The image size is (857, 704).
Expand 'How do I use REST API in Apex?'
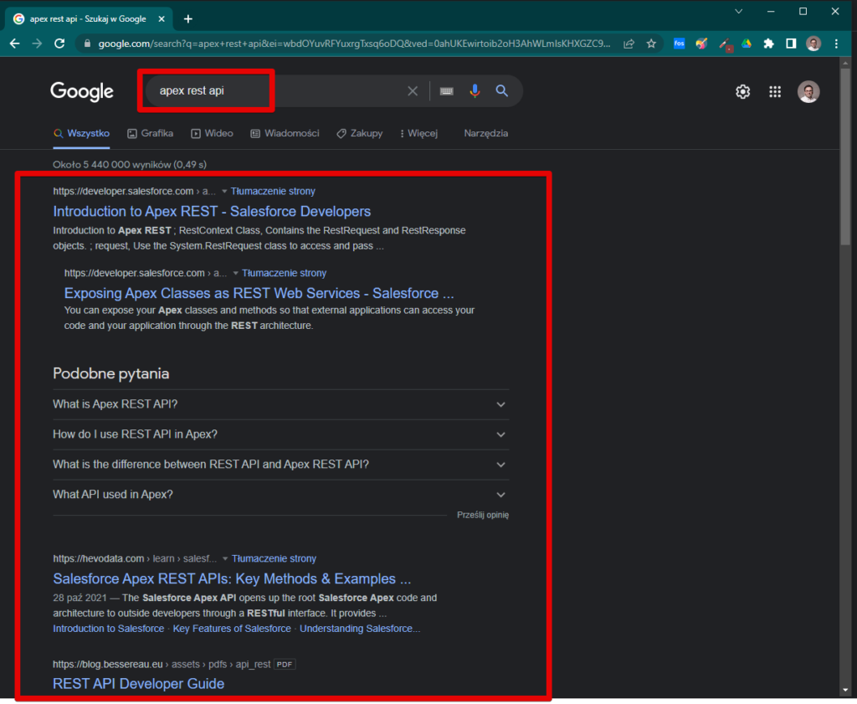[x=281, y=434]
